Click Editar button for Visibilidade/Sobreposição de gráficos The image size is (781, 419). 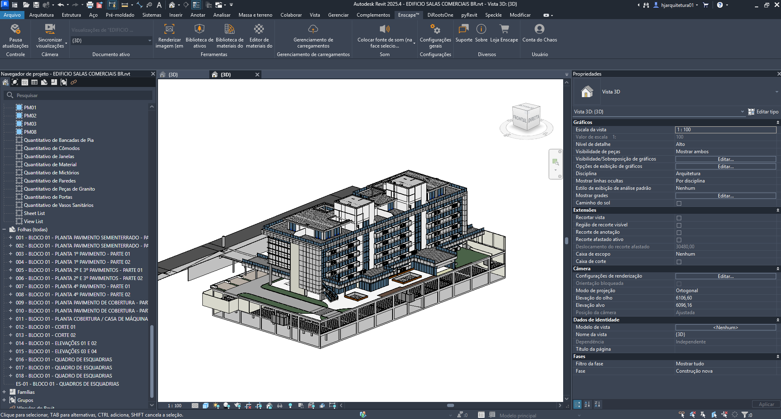click(725, 159)
